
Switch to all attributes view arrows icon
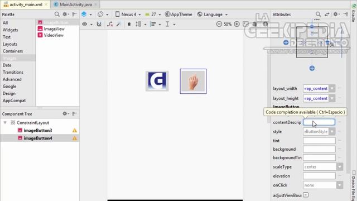[x=327, y=15]
